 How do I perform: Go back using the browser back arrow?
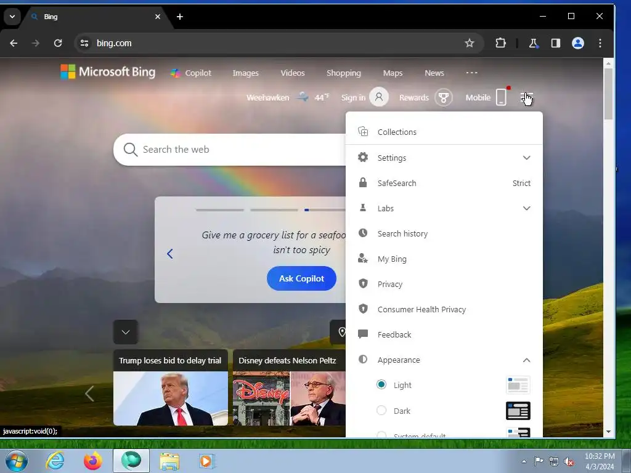click(x=14, y=43)
